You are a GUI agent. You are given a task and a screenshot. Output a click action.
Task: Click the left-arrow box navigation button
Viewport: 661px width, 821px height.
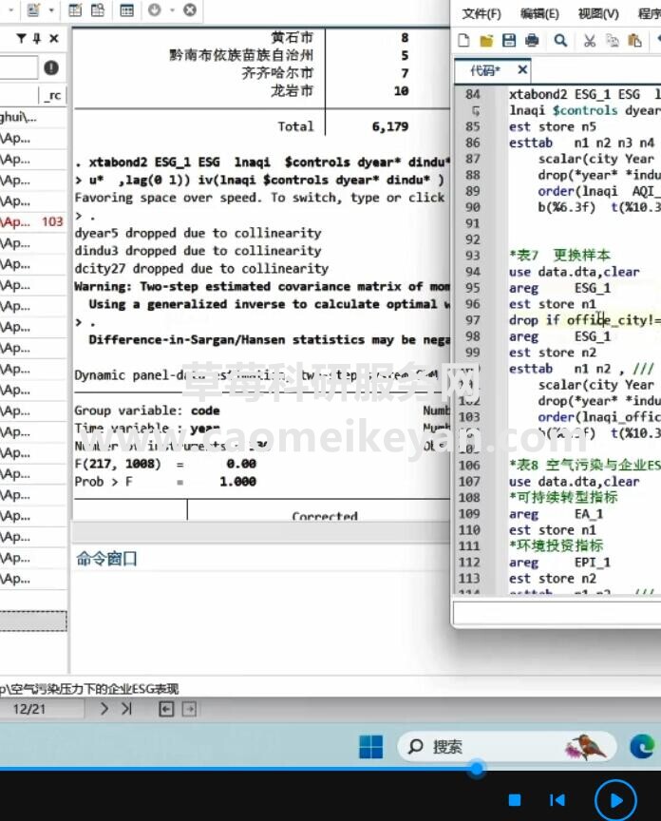tap(166, 710)
